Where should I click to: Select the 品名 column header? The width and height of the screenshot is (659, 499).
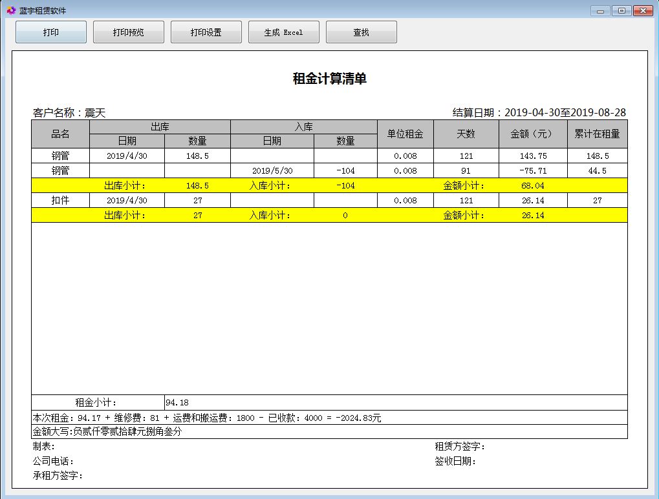click(x=60, y=134)
